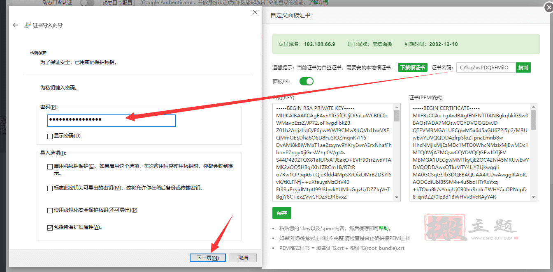
Task: Click the green 保存 button
Action: [x=282, y=213]
